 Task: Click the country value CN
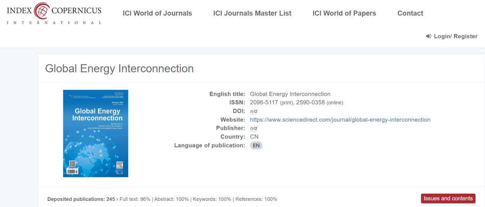pos(254,137)
